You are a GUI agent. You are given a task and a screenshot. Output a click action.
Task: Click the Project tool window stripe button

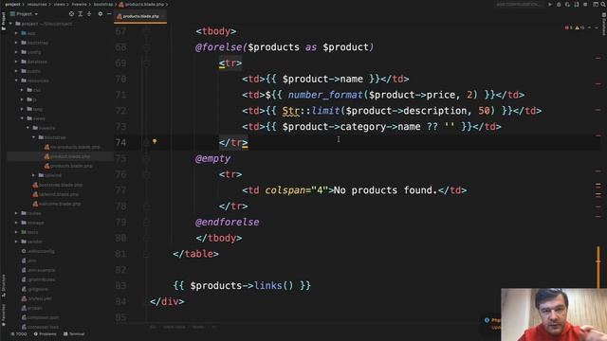3,21
